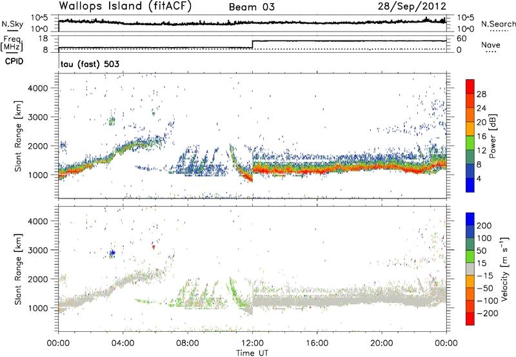
Task: Click the bright blue top Velocity colorbar segment
Action: pyautogui.click(x=470, y=219)
